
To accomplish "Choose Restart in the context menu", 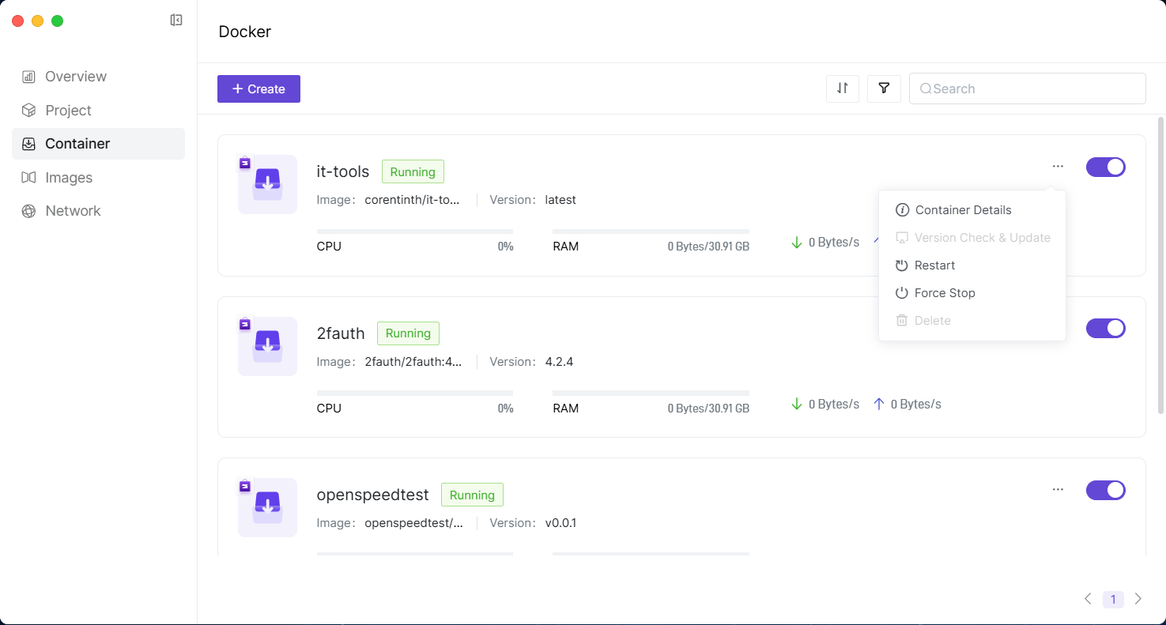I will 934,265.
